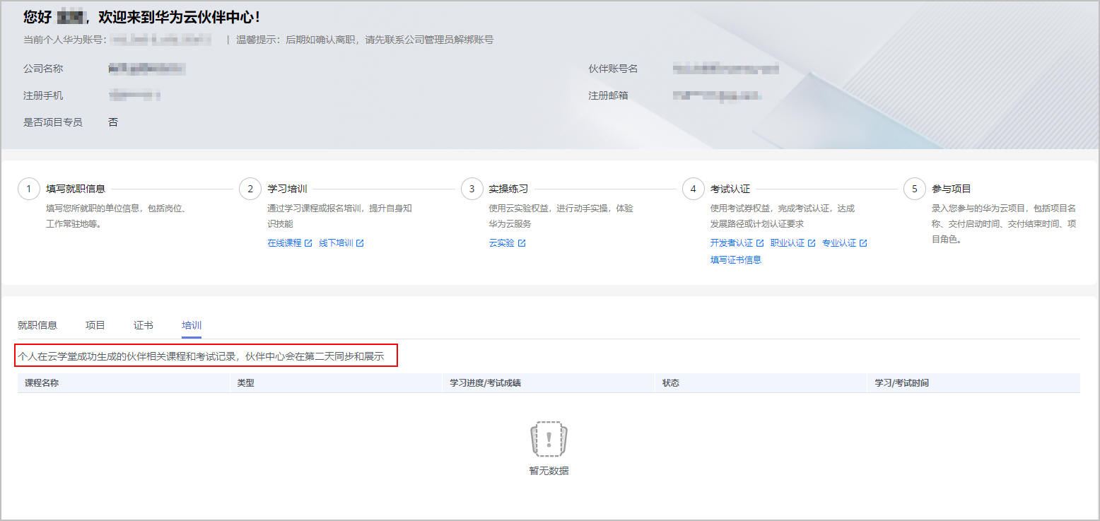This screenshot has width=1100, height=521.
Task: Click step 4 circle for 考试认证
Action: point(693,189)
